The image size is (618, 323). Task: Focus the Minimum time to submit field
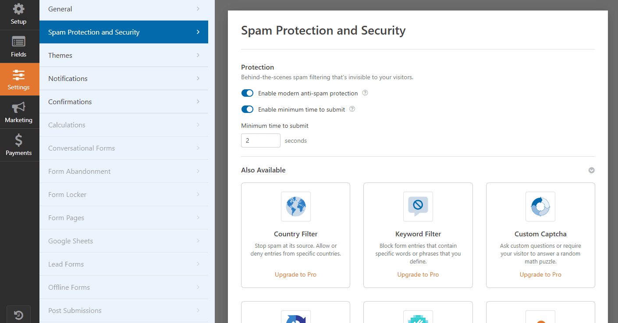tap(261, 140)
